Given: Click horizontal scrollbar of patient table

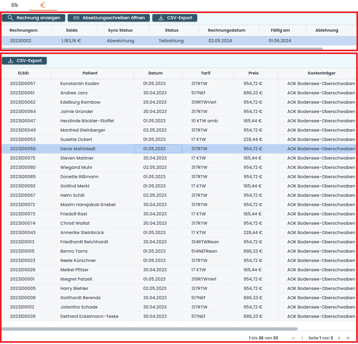Looking at the screenshot, I should [149, 329].
